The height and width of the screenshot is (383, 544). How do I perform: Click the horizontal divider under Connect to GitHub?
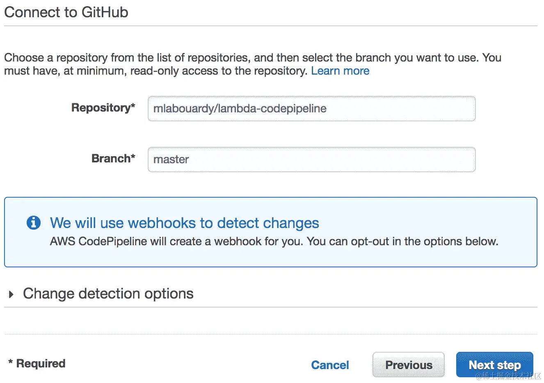tap(271, 26)
